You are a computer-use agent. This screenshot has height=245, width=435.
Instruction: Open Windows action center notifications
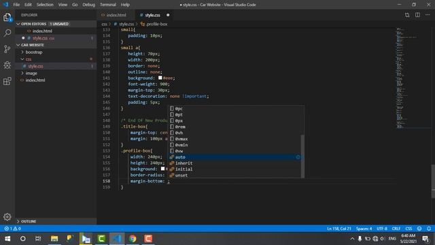[x=425, y=239]
